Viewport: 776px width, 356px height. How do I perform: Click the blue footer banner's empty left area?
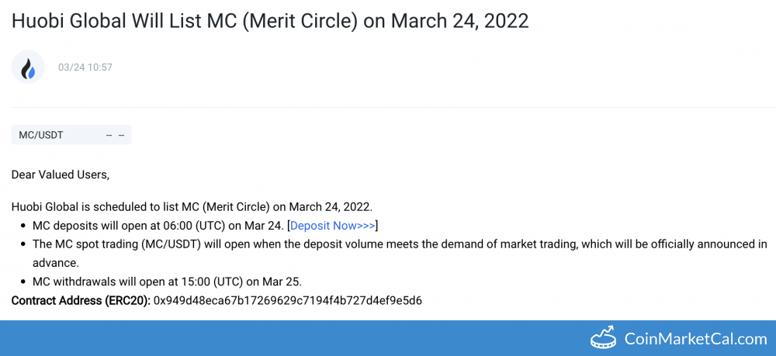point(233,337)
